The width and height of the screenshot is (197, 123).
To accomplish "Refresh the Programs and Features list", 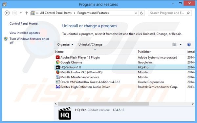I will click(x=142, y=13).
